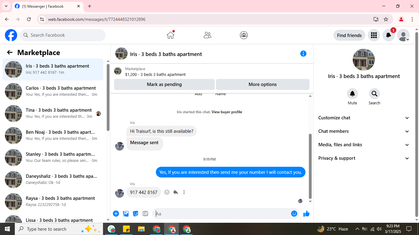Open the Ben Noaj conversation
This screenshot has width=419, height=235.
tap(53, 136)
